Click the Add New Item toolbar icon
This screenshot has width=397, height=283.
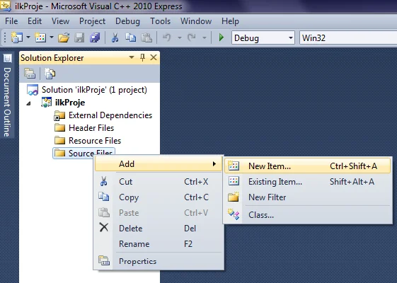click(40, 37)
